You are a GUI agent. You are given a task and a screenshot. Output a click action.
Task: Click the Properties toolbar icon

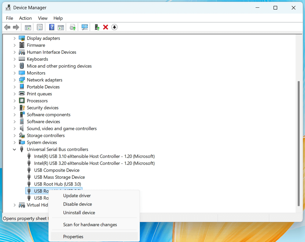[x=40, y=27]
